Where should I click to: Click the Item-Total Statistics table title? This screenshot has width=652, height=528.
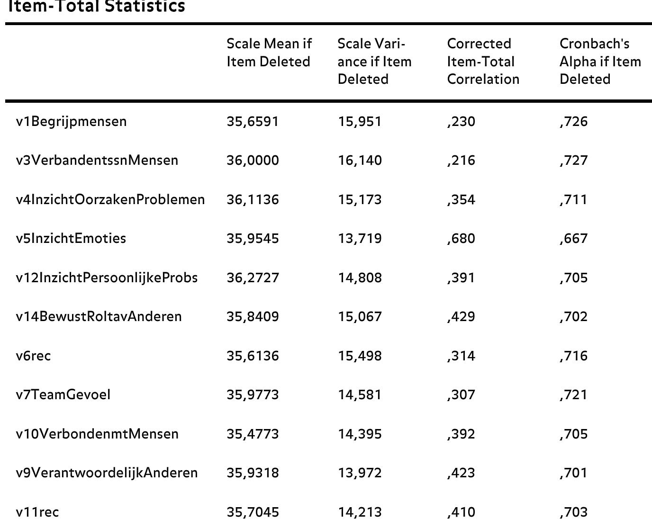[97, 7]
